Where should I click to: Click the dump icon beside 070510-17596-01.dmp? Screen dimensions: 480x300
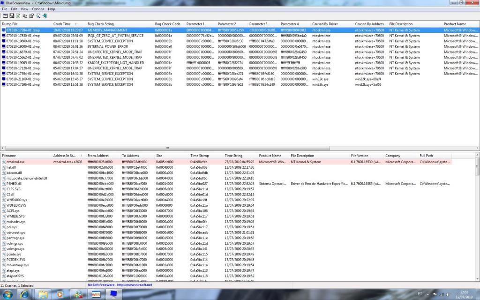click(4, 84)
